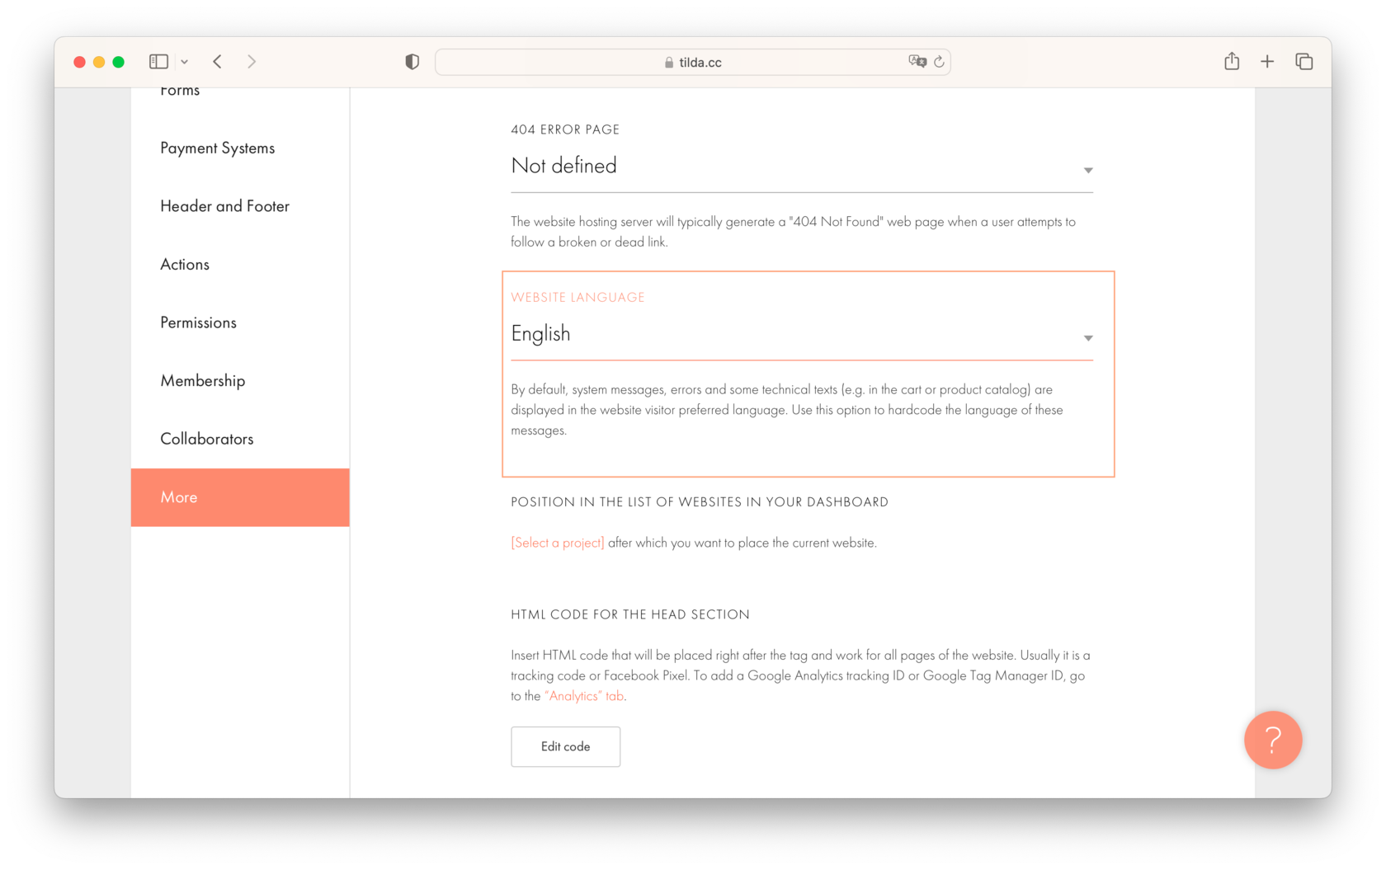Click the translate icon in the address bar
This screenshot has height=870, width=1386.
coord(917,61)
